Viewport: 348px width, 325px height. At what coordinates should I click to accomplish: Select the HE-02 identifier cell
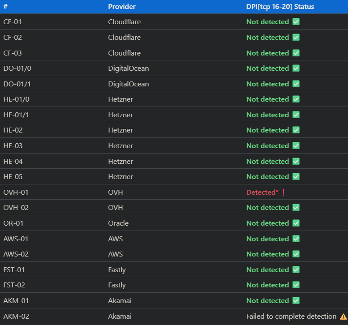[13, 130]
